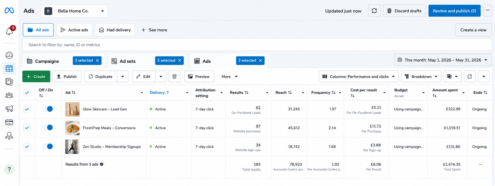
Task: Click the Publish button
Action: 67,76
